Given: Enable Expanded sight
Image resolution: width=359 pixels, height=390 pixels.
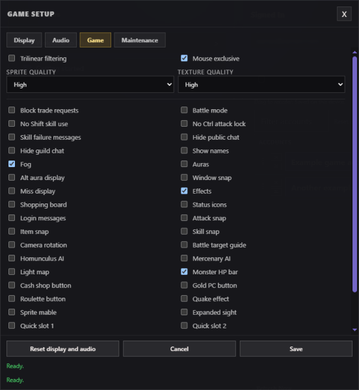Looking at the screenshot, I should tap(184, 311).
